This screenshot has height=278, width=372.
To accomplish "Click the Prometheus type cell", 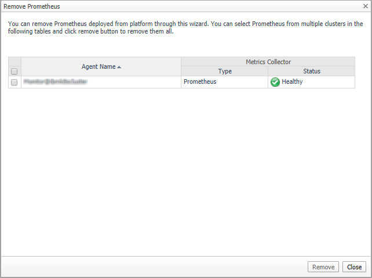I will 200,82.
